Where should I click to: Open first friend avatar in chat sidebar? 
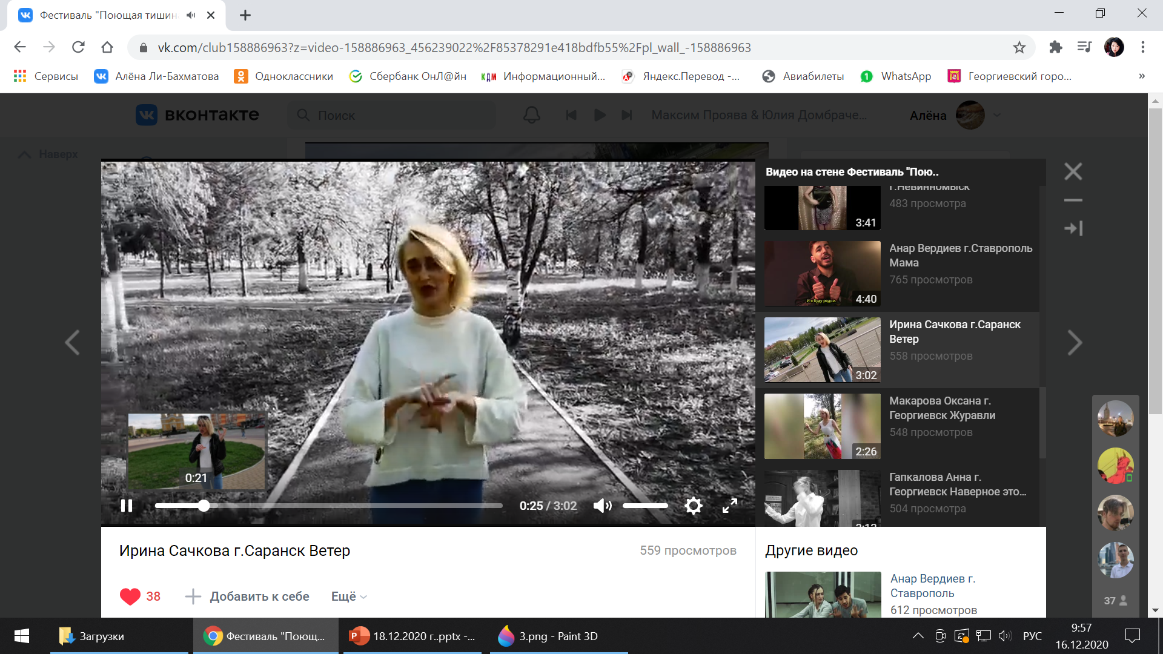click(1116, 418)
